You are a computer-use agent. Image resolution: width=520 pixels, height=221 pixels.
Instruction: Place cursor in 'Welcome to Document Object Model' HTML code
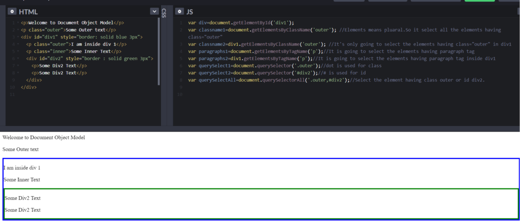[x=72, y=23]
